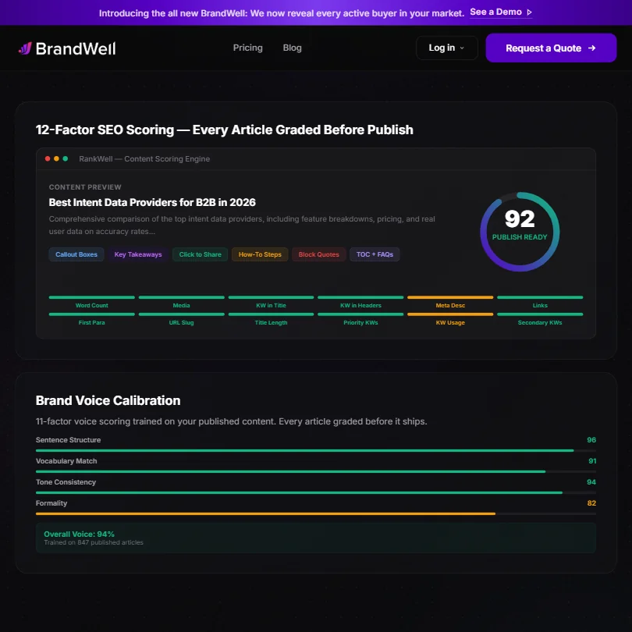The image size is (632, 632).
Task: Click the KW in Headers factor label
Action: click(360, 306)
